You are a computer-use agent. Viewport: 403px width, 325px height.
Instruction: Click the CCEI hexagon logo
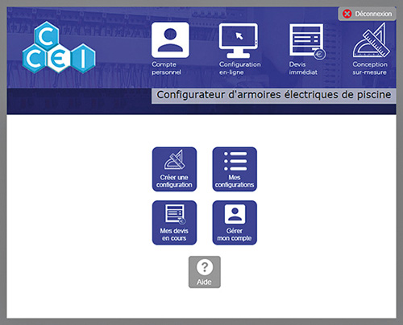point(59,47)
